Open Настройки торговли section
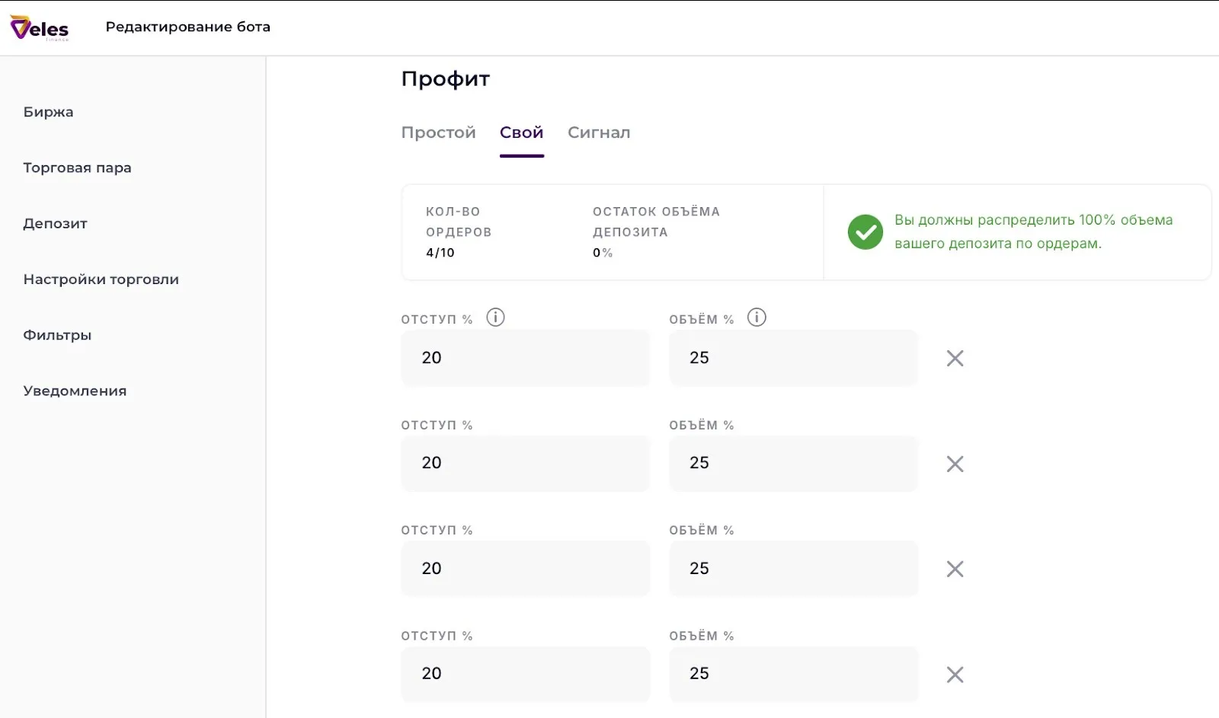Image resolution: width=1219 pixels, height=718 pixels. coord(101,279)
